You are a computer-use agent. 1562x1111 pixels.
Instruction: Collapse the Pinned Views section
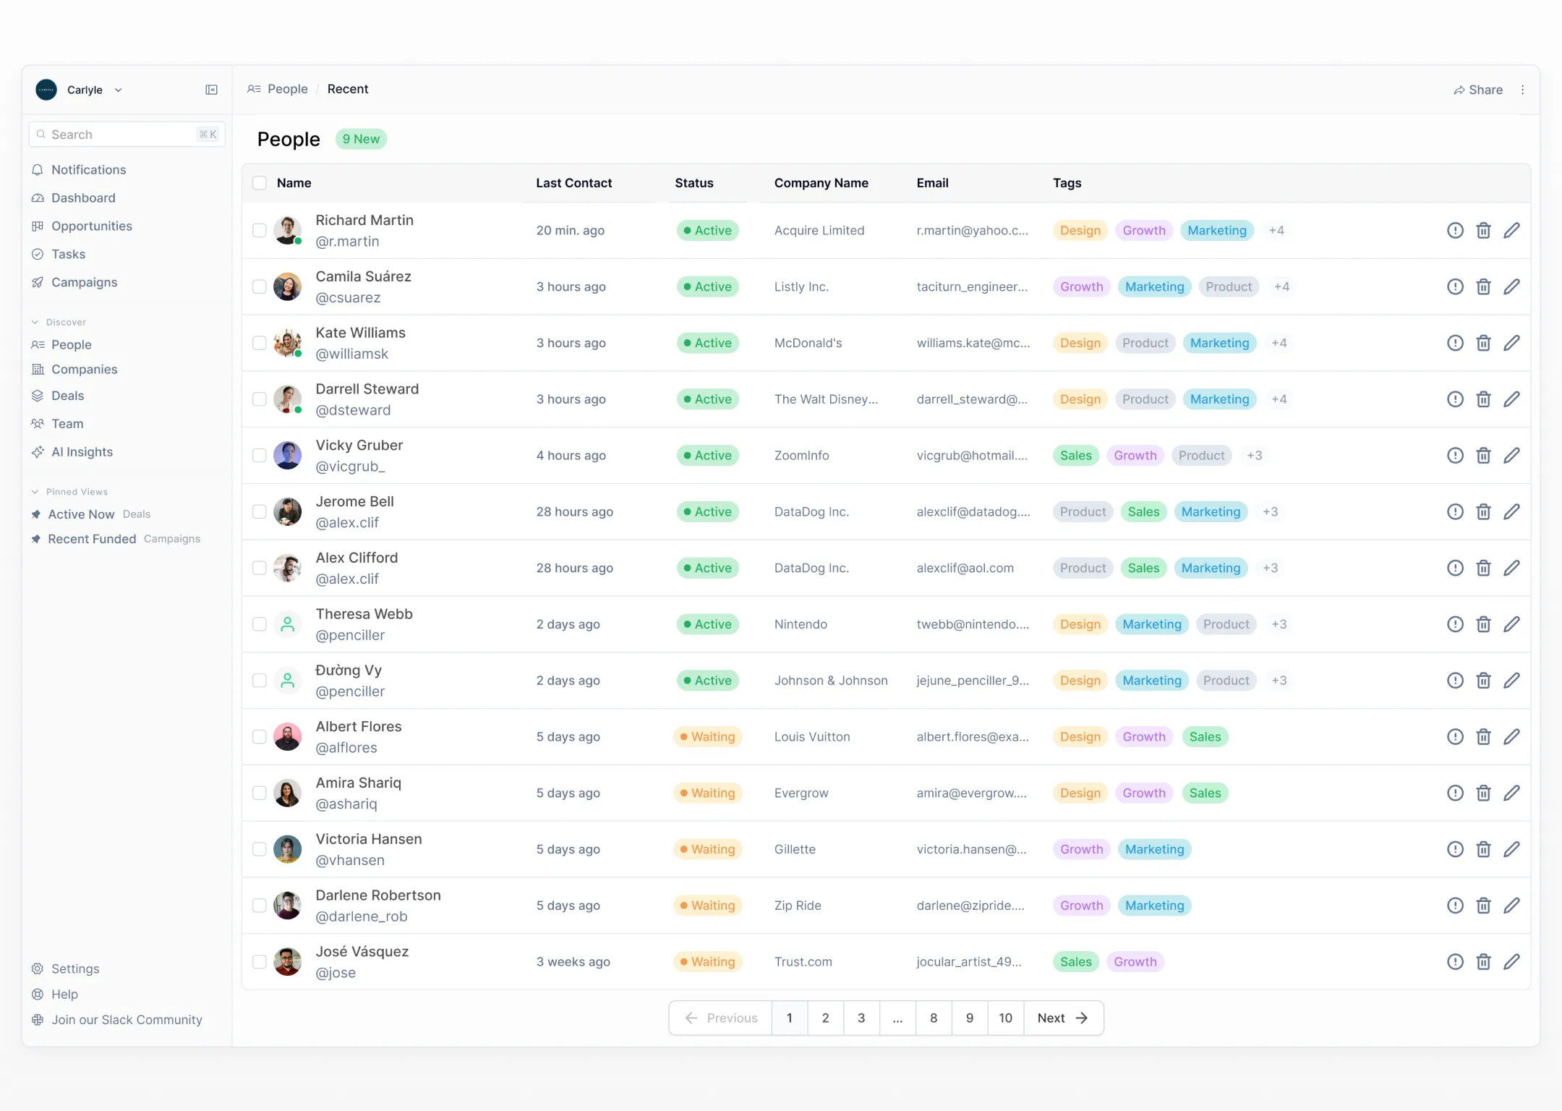point(35,492)
